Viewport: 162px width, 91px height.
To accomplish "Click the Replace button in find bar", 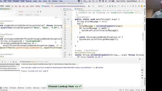I will click(21, 15).
